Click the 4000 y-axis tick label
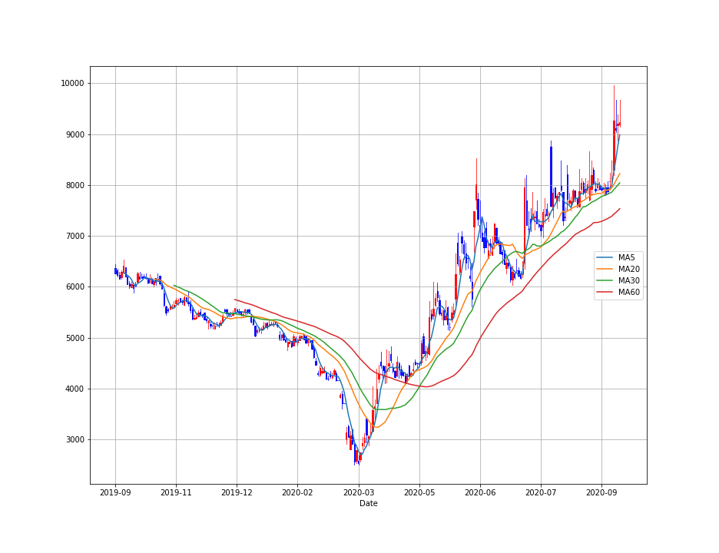This screenshot has height=553, width=719. click(x=75, y=389)
